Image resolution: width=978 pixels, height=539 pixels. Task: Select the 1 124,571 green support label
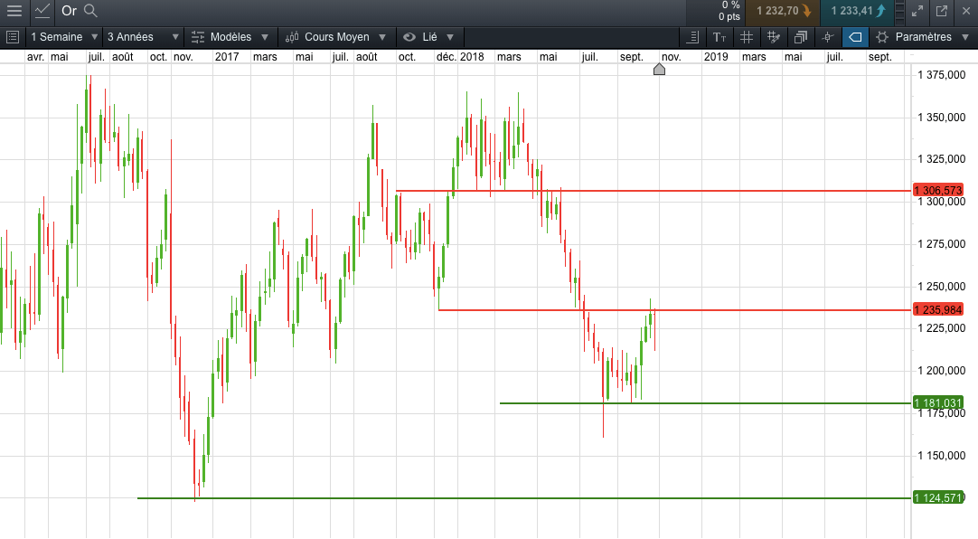click(x=938, y=497)
